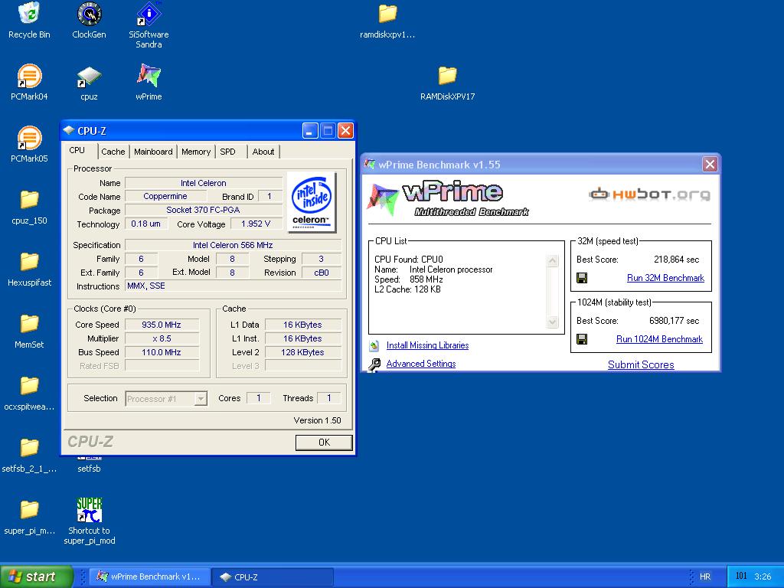Click CPU List scrollbar up arrow
The width and height of the screenshot is (784, 588).
click(x=553, y=260)
